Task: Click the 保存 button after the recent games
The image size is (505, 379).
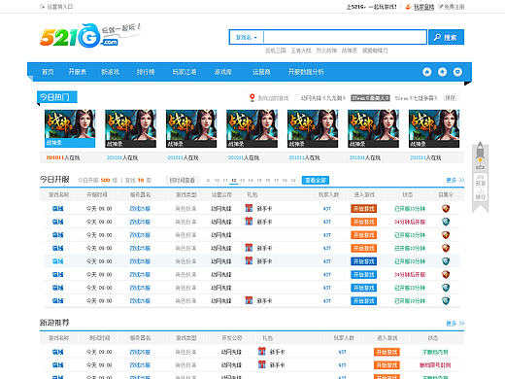Action: coord(450,97)
